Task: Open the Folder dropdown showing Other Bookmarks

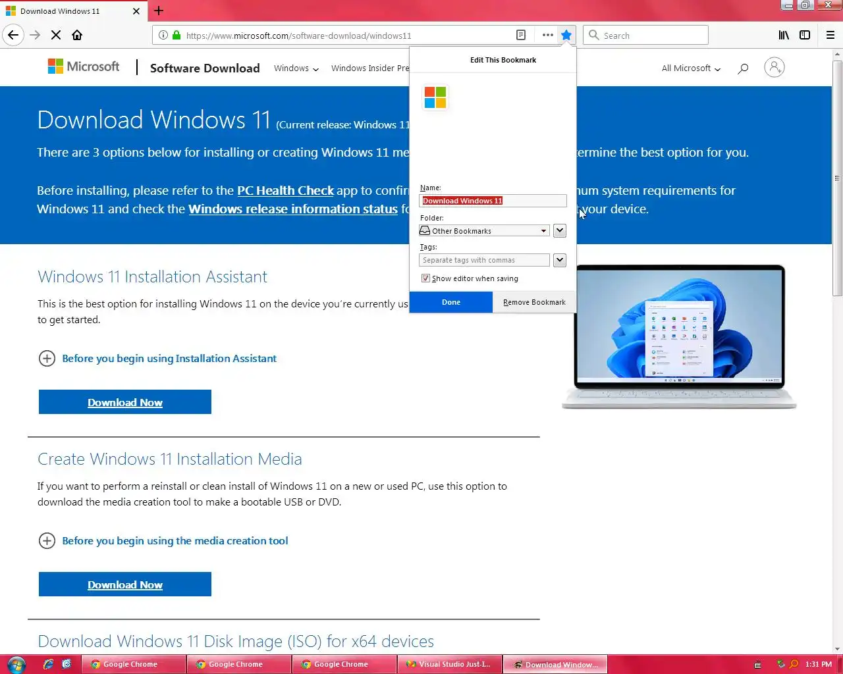Action: pyautogui.click(x=484, y=231)
